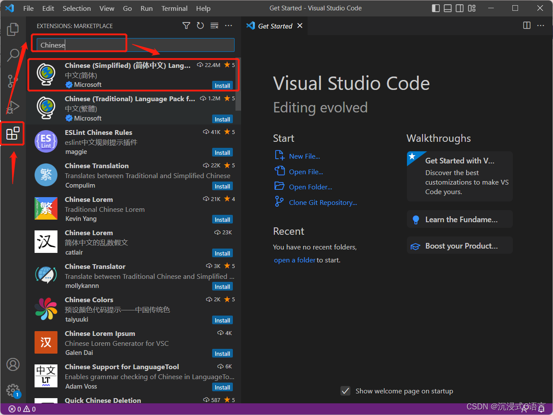Toggle Show welcome page on startup checkbox
Image resolution: width=553 pixels, height=415 pixels.
(x=346, y=391)
